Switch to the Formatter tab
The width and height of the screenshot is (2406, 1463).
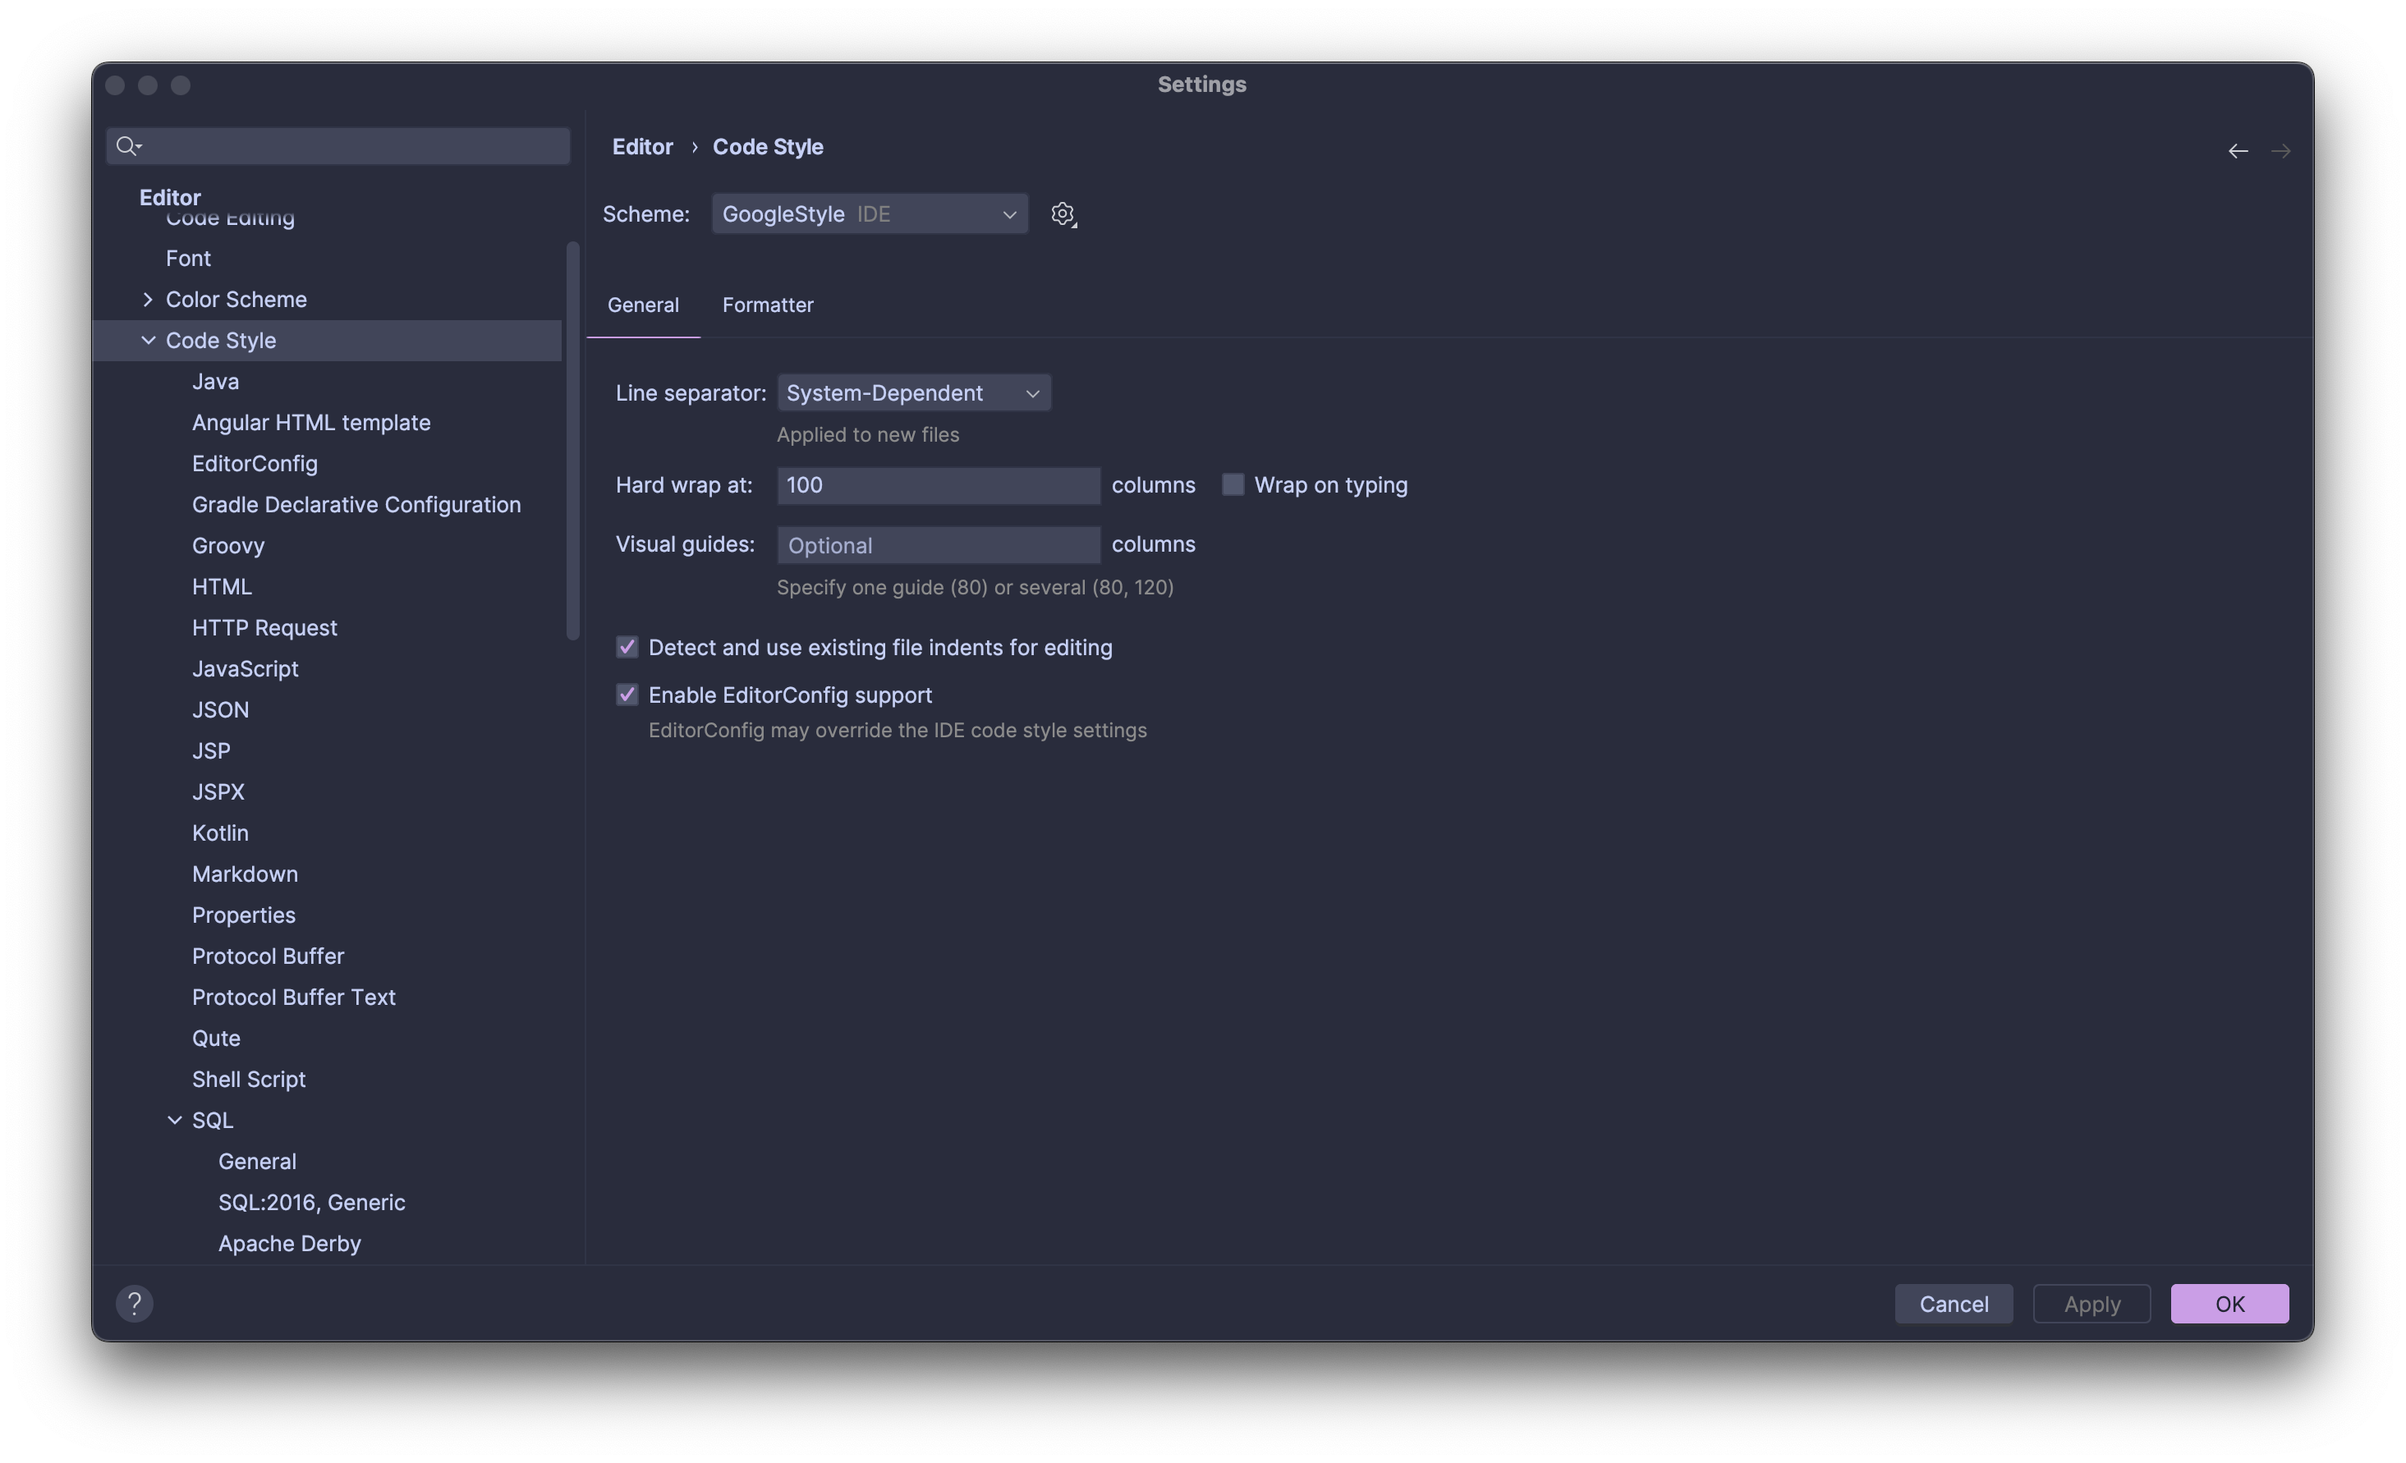(768, 305)
